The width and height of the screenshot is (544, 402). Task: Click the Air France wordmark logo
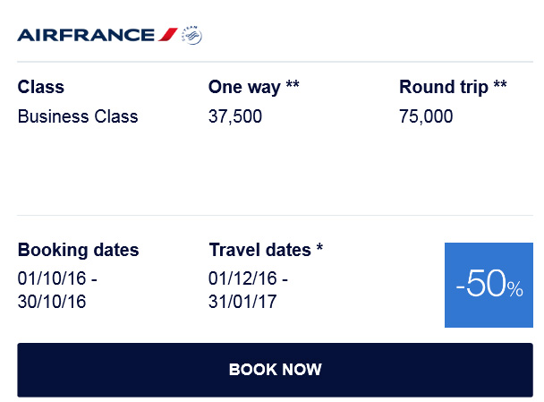[x=86, y=35]
